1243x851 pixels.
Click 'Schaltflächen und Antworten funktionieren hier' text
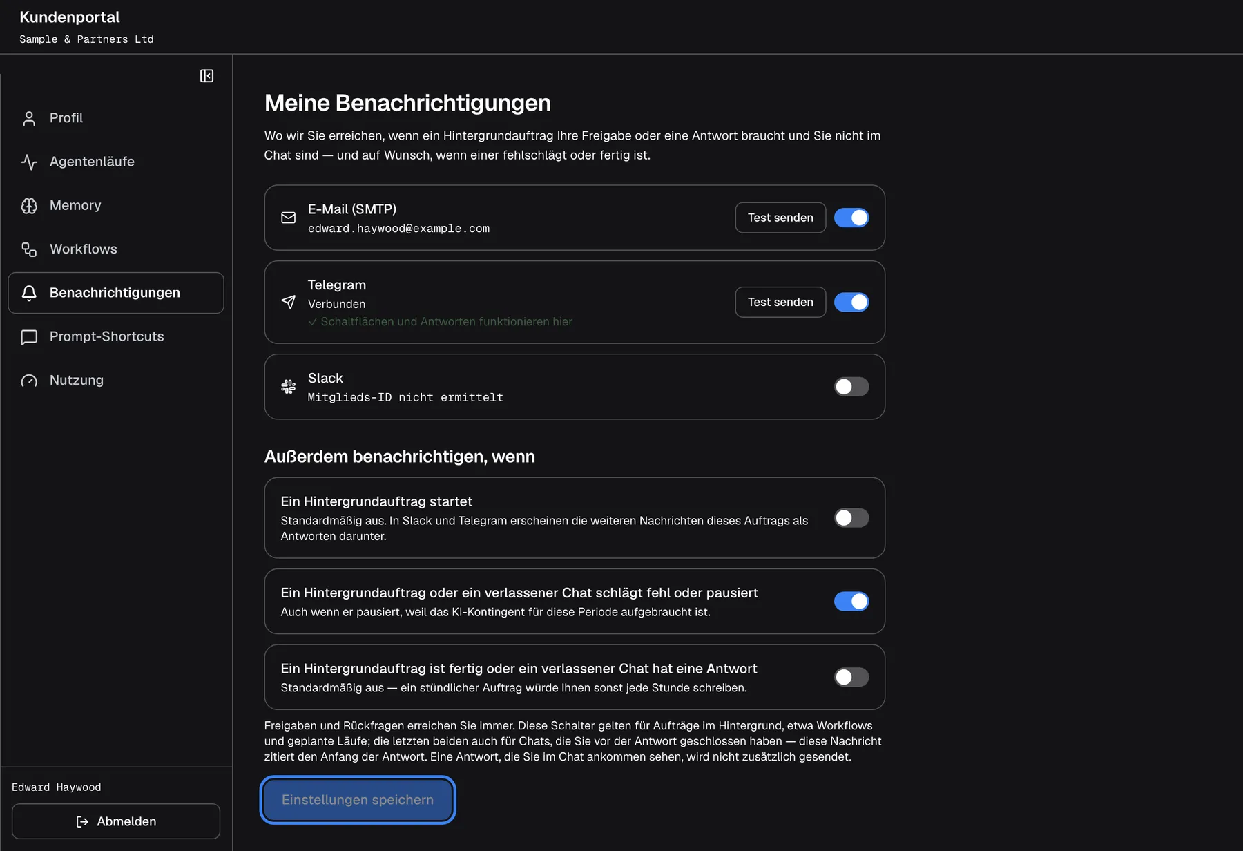click(446, 322)
